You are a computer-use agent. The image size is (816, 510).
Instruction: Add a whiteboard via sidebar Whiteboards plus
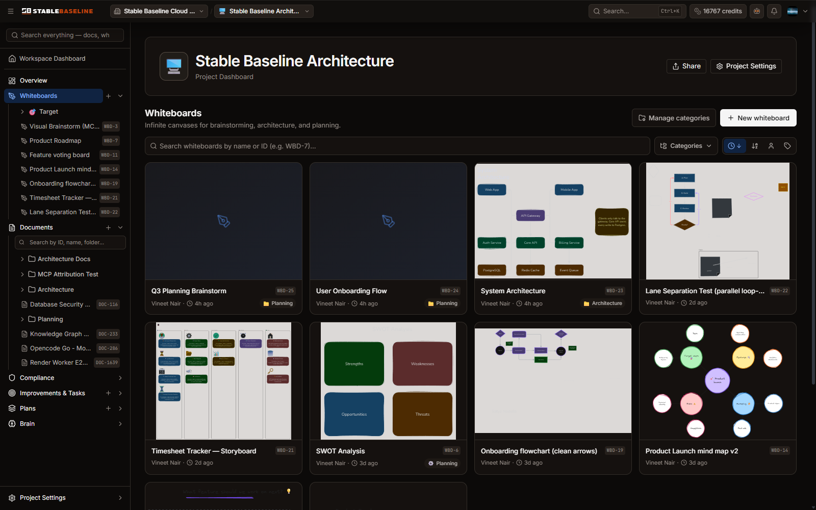[108, 96]
